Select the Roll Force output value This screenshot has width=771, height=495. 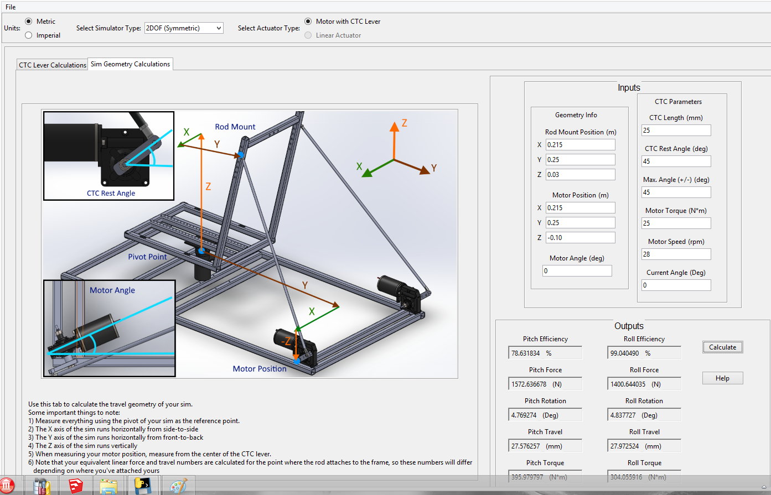[x=644, y=384]
